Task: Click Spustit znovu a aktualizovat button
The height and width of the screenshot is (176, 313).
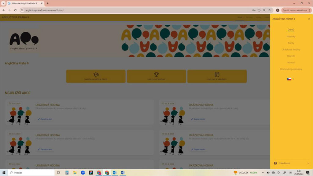Action: click(x=295, y=10)
